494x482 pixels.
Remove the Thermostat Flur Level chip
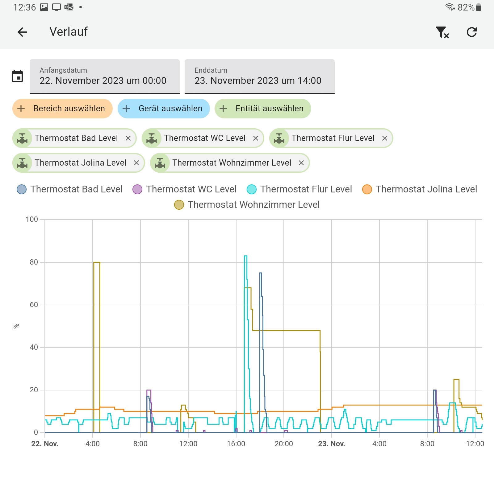[x=385, y=138]
